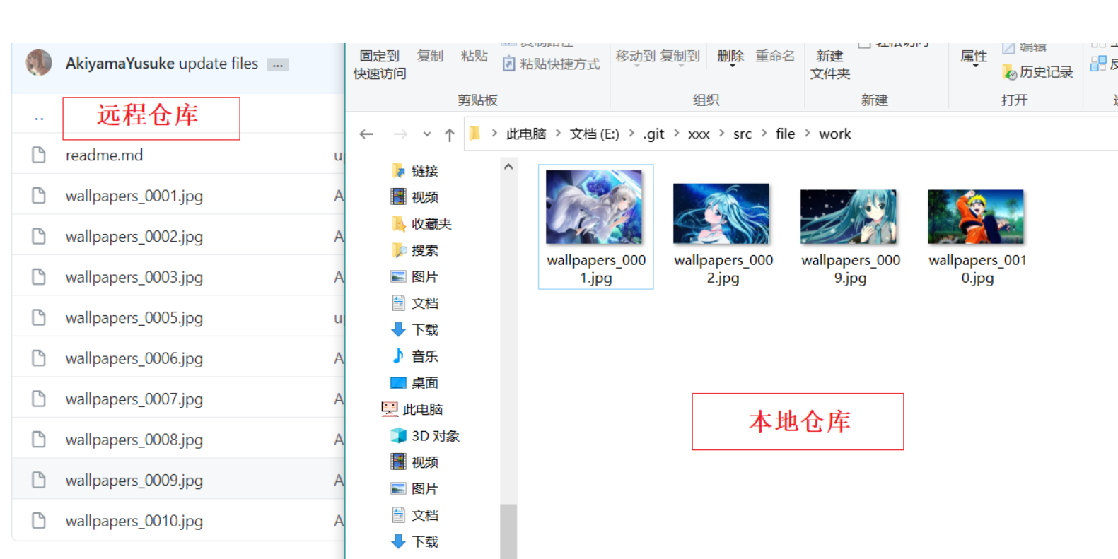Open readme.md in remote repository
The width and height of the screenshot is (1118, 559).
[104, 155]
